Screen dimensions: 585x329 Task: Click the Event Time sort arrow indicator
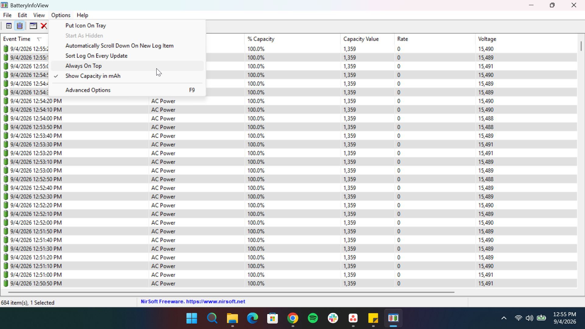tap(39, 39)
